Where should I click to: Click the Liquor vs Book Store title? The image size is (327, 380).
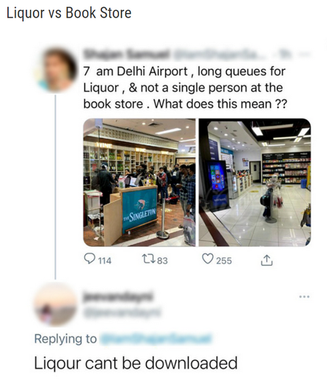point(69,13)
